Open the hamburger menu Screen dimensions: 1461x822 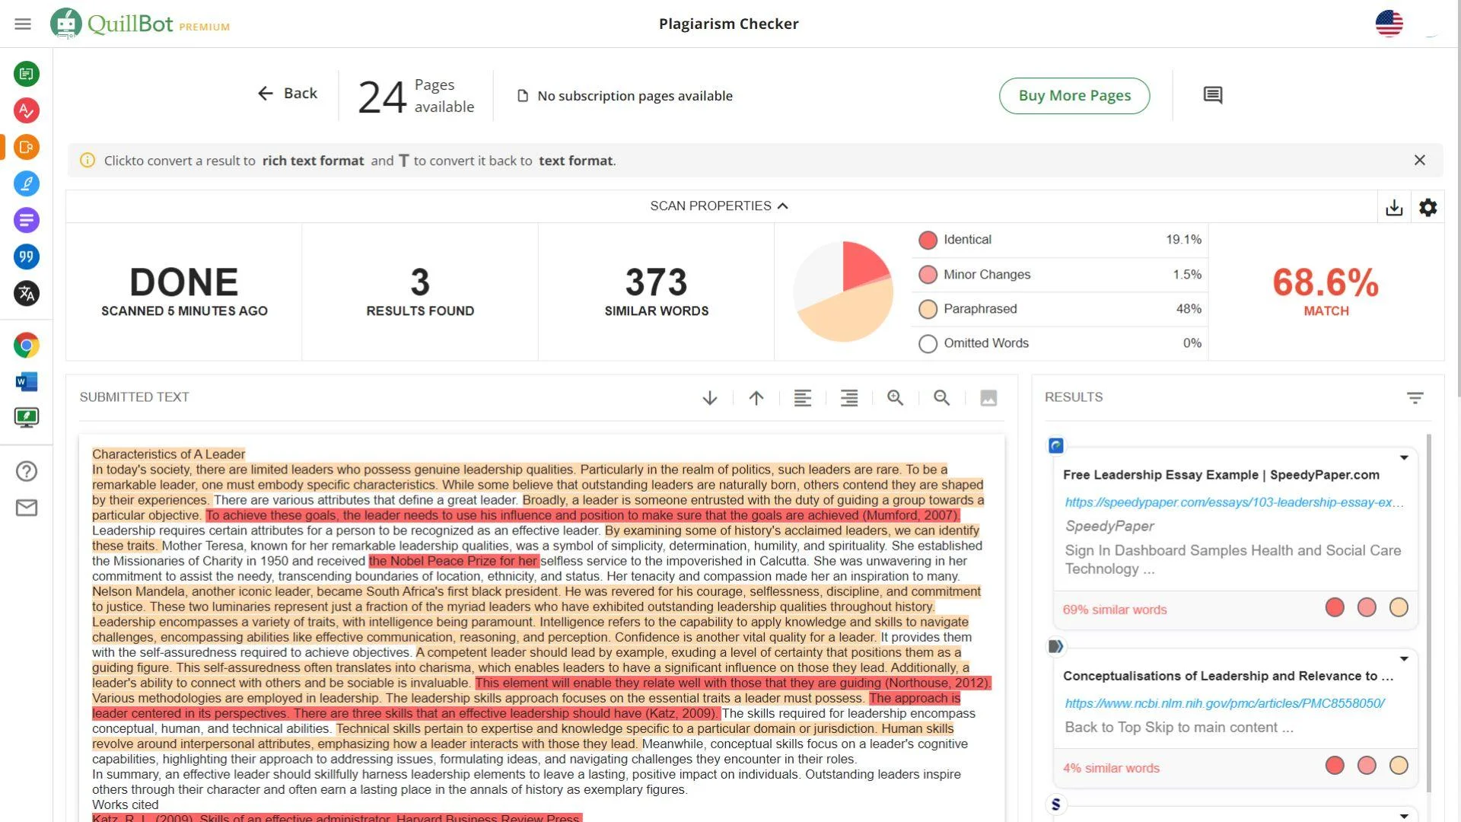pos(22,24)
